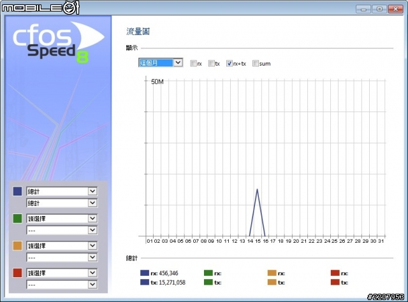Click the traffic peak on day 15

point(258,190)
